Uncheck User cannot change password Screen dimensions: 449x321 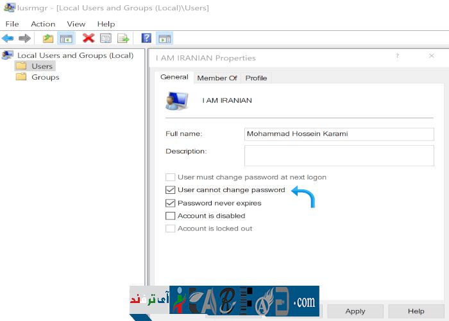tap(171, 190)
